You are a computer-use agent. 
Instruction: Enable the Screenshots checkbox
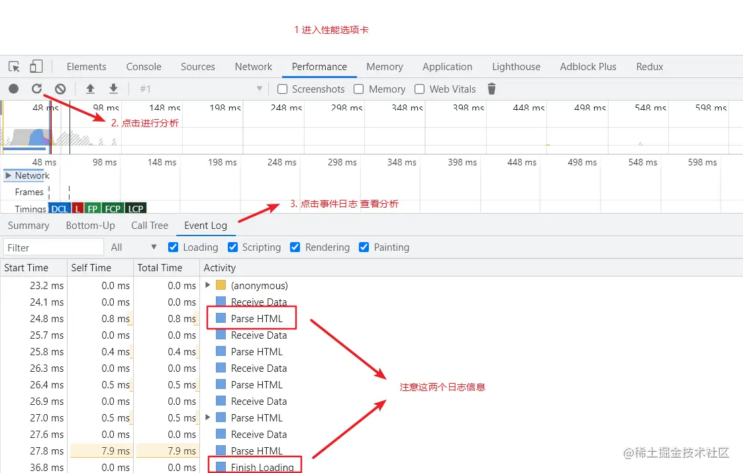tap(282, 89)
